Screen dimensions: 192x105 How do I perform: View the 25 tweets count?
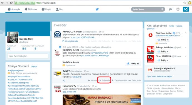9,49
